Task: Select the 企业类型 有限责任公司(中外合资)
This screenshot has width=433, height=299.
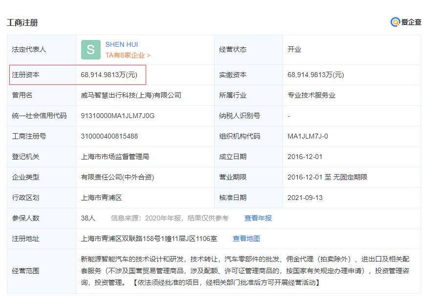Action: (118, 177)
